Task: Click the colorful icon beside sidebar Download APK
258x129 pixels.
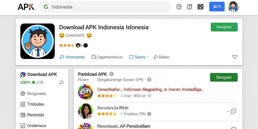Action: [23, 75]
